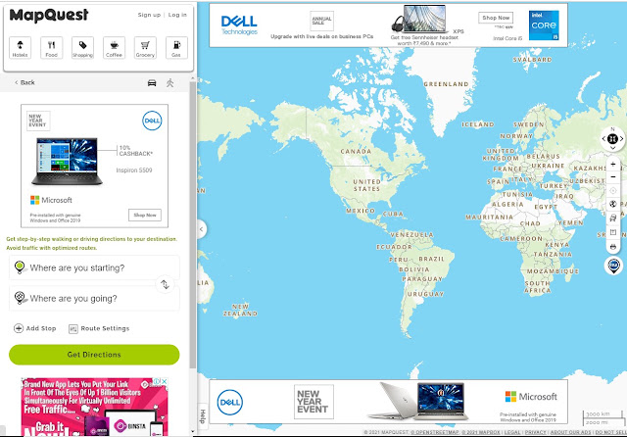Show traffic layer car icon

pos(613,218)
